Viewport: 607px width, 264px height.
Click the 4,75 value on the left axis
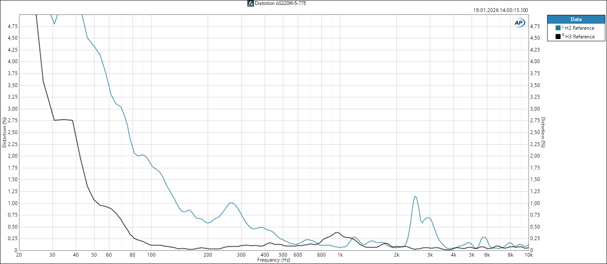(13, 26)
